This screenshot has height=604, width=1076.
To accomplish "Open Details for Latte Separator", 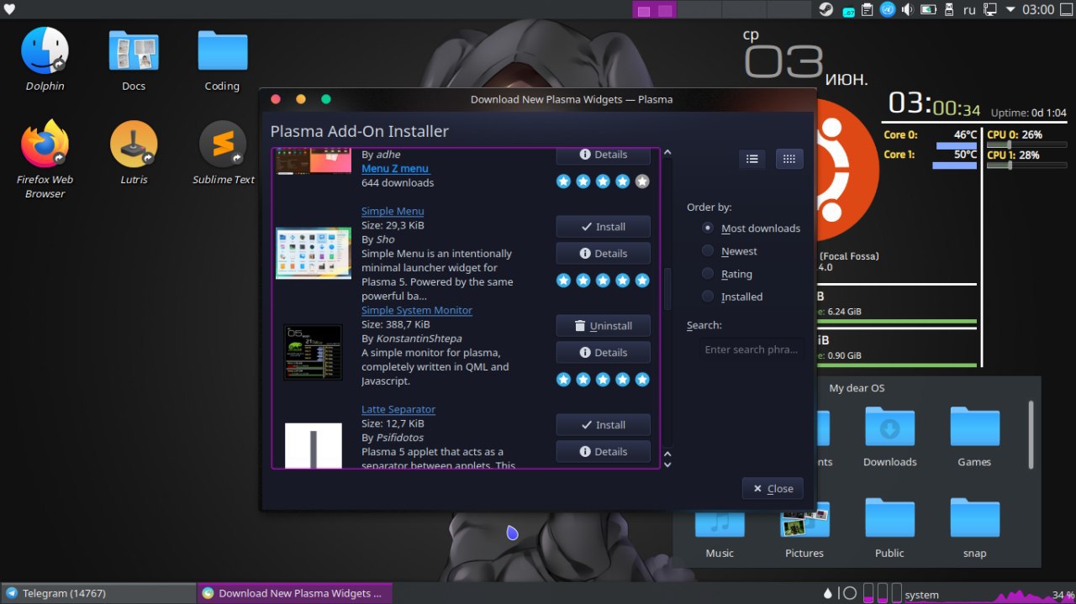I will [603, 451].
